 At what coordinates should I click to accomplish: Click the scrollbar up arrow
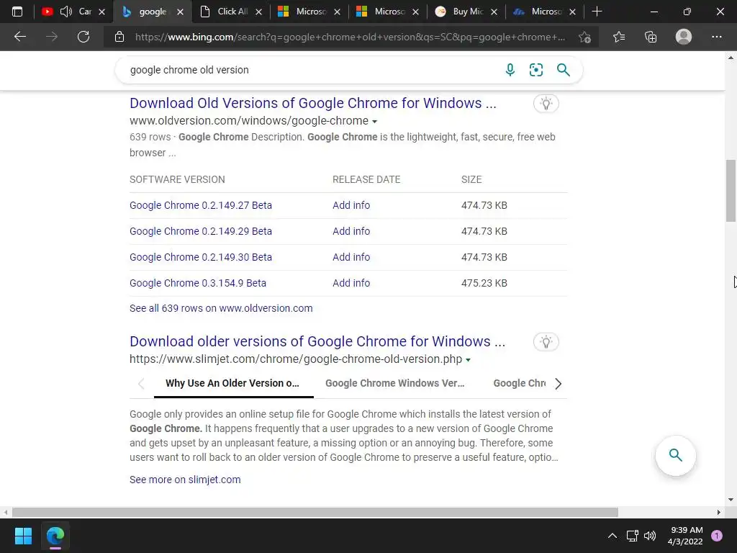(x=731, y=58)
